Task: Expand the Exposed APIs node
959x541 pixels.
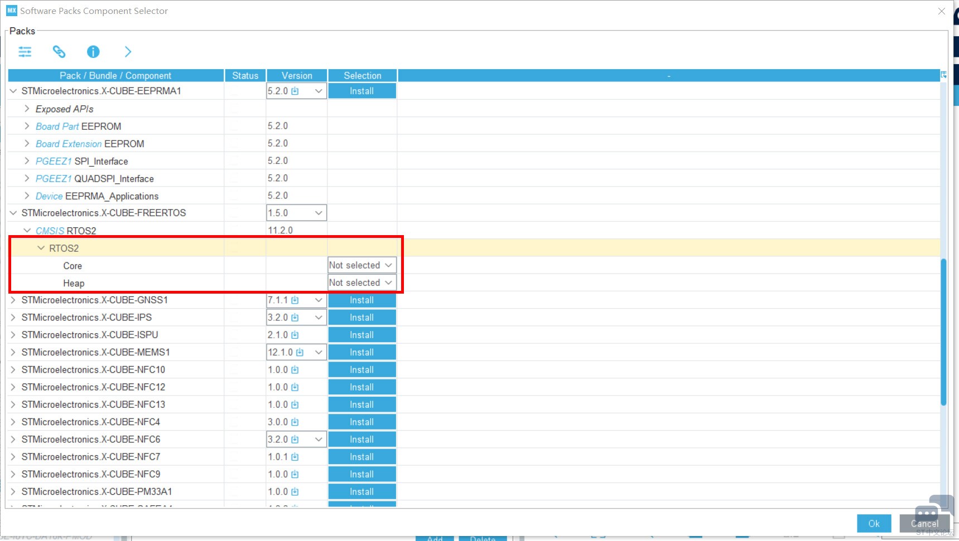Action: (27, 109)
